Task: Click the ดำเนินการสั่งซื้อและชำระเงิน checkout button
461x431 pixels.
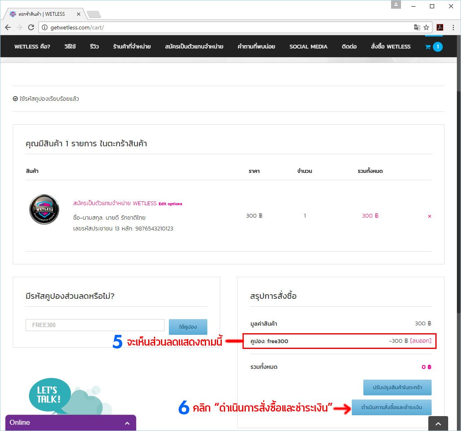Action: click(x=391, y=407)
